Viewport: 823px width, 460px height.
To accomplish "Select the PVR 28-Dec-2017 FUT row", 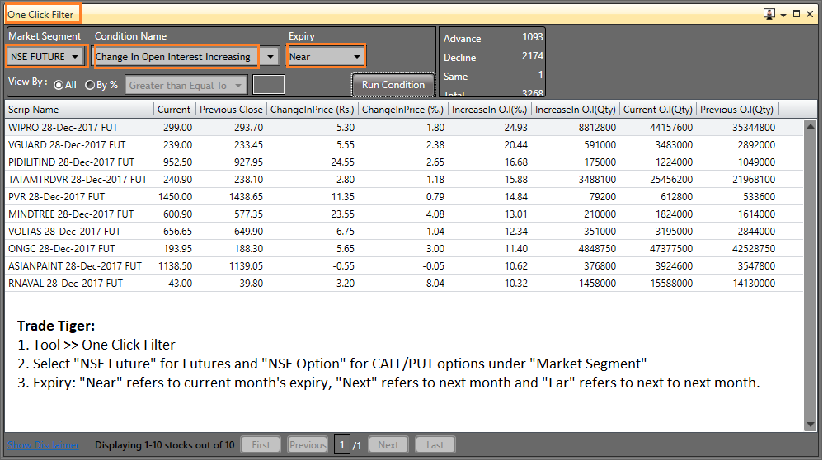I will (x=404, y=197).
